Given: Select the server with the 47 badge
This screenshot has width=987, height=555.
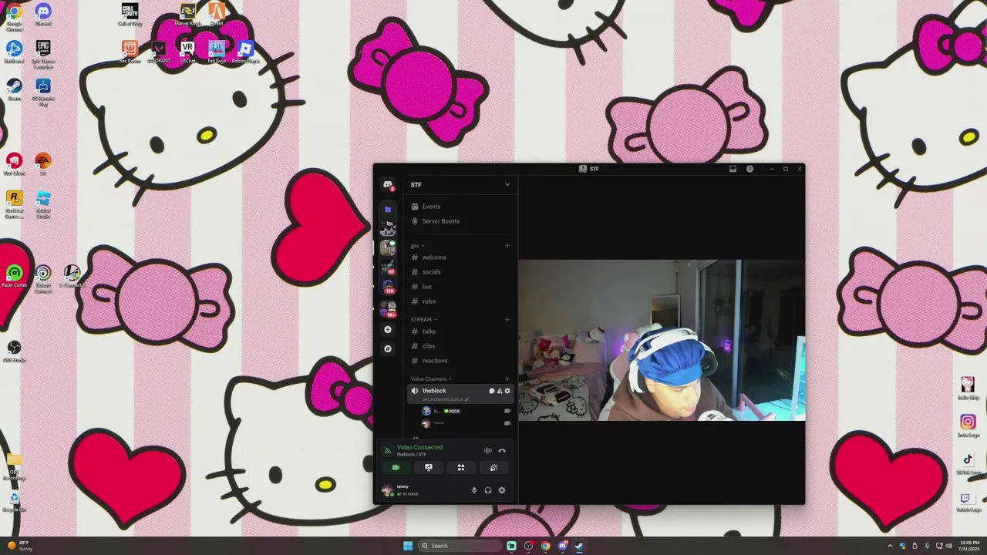Looking at the screenshot, I should coord(388,267).
